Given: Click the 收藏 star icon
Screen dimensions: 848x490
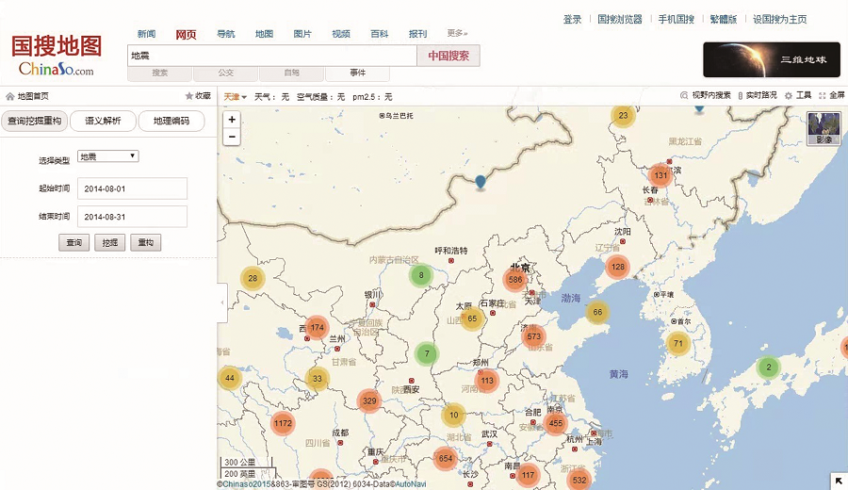Looking at the screenshot, I should (x=188, y=96).
